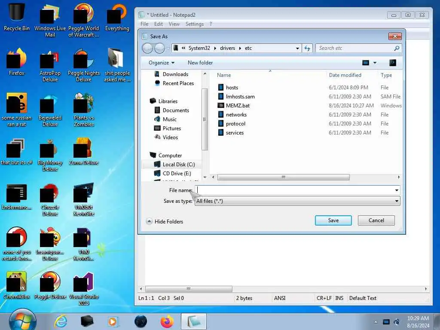Open the Edit menu in Notepad2
440x330 pixels.
coord(158,24)
